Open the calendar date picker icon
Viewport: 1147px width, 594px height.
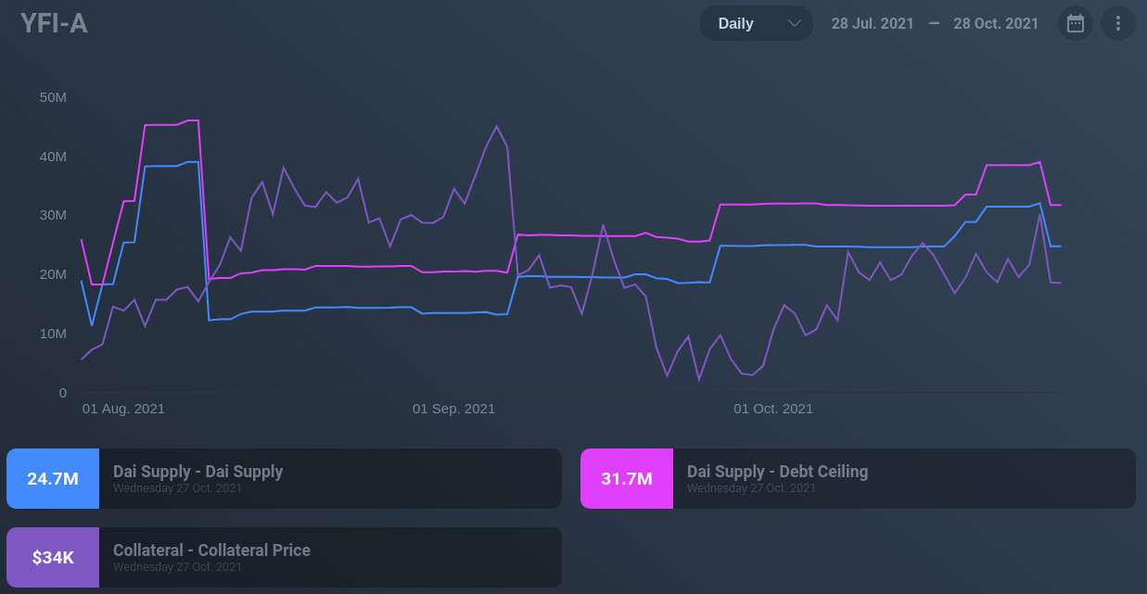1076,23
